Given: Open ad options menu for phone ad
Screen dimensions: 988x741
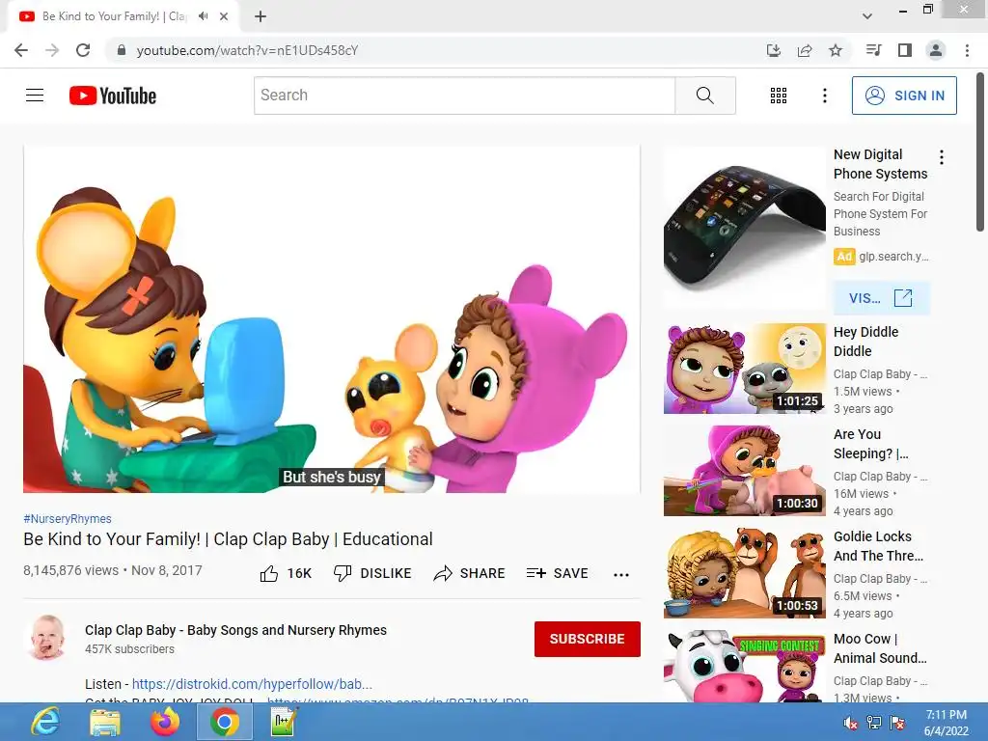Looking at the screenshot, I should click(942, 157).
